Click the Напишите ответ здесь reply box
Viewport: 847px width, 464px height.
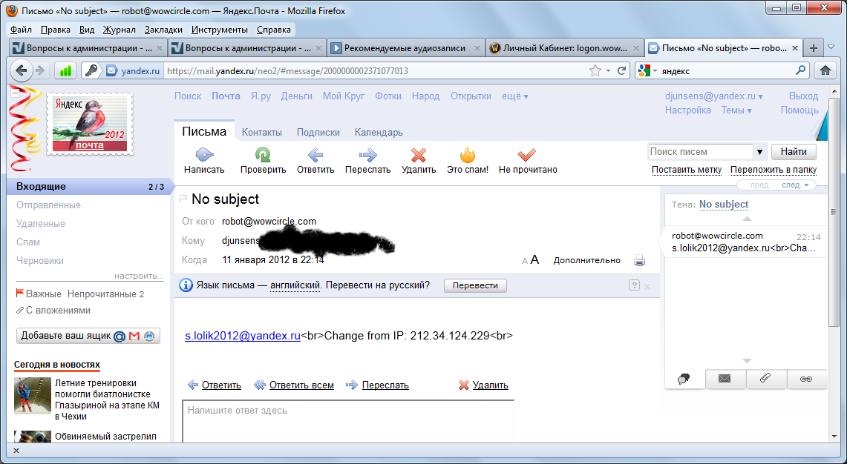coord(348,421)
